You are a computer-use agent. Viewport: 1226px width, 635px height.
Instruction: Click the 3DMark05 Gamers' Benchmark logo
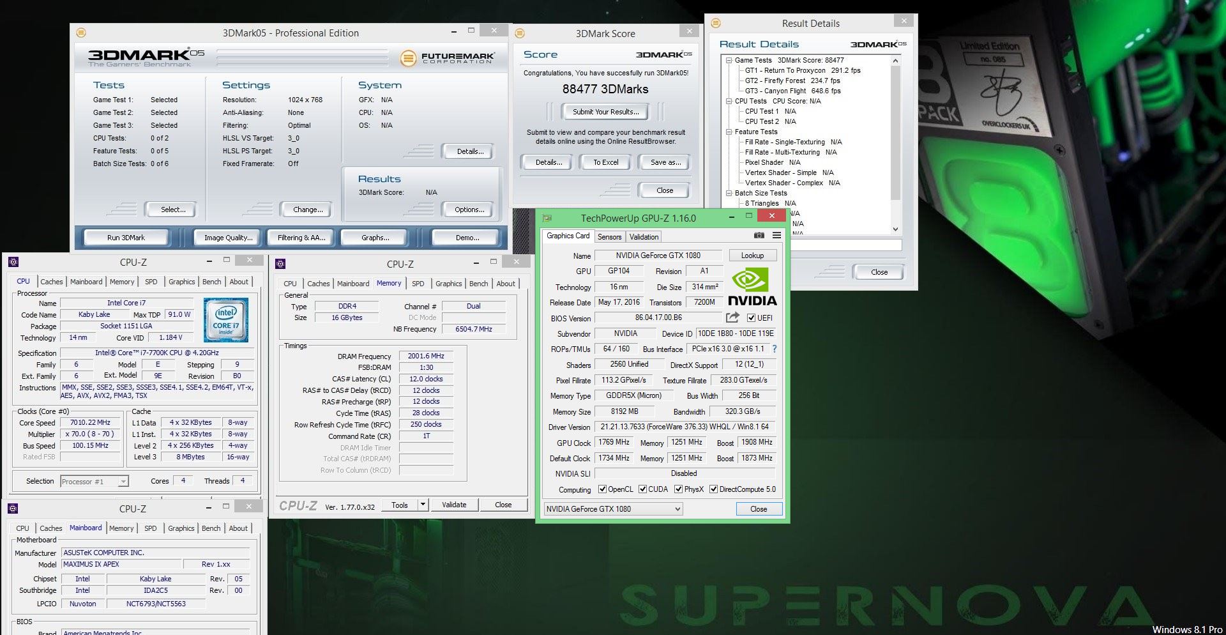(146, 57)
